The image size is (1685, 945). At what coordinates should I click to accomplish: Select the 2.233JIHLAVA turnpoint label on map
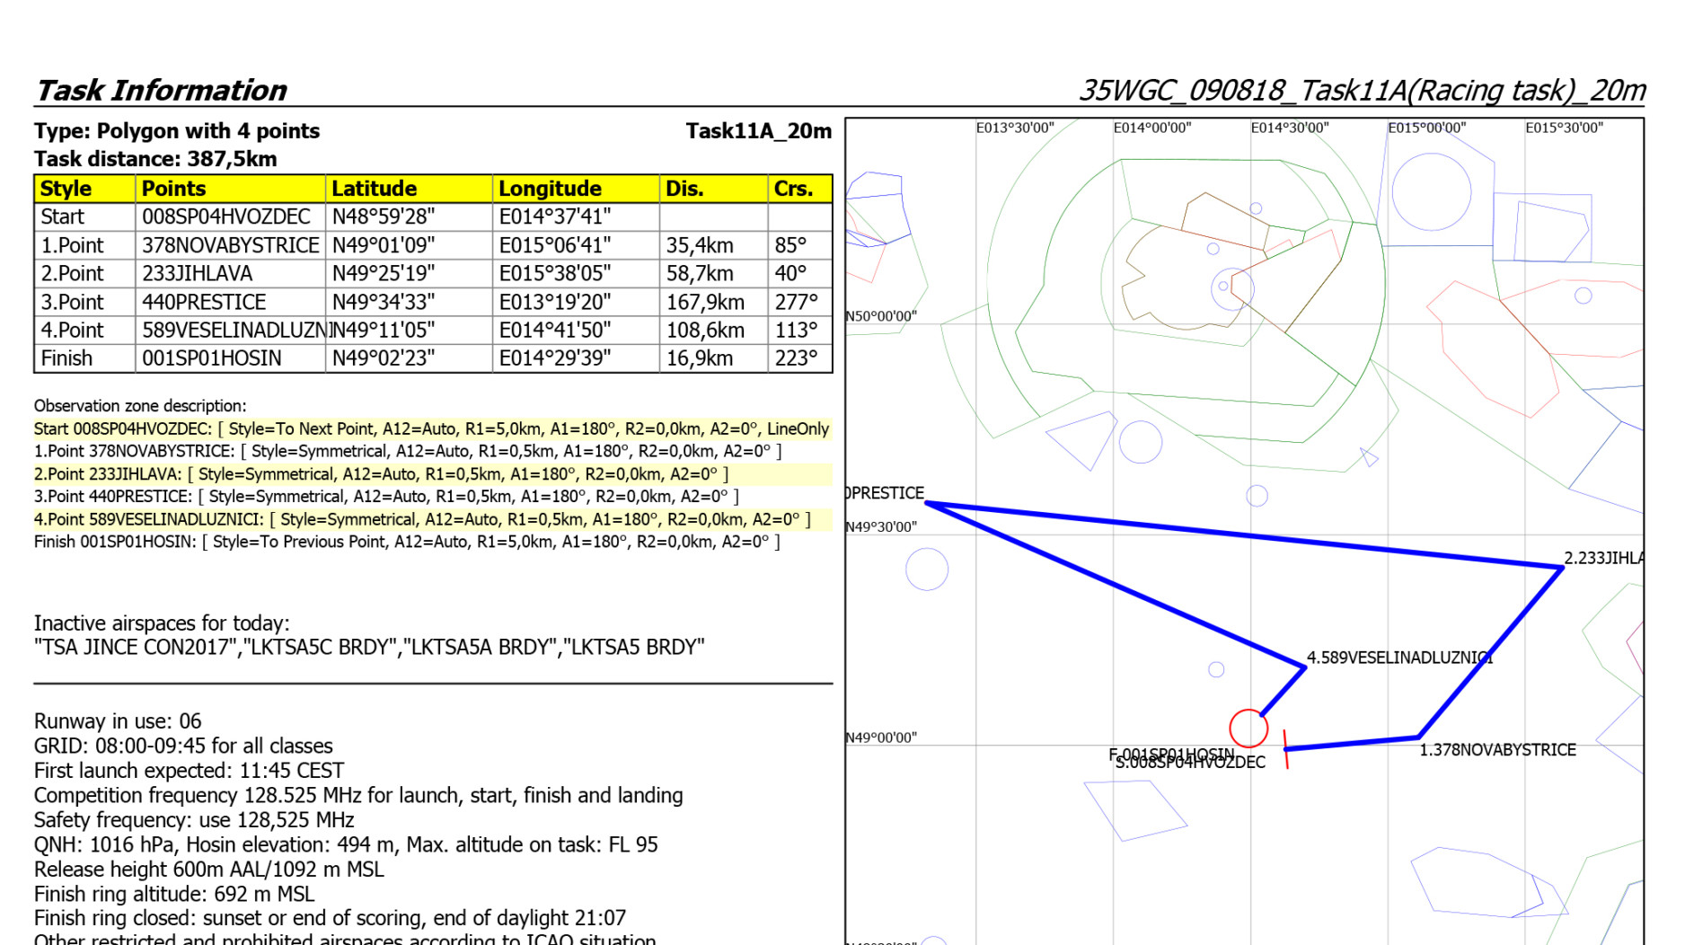(1603, 558)
